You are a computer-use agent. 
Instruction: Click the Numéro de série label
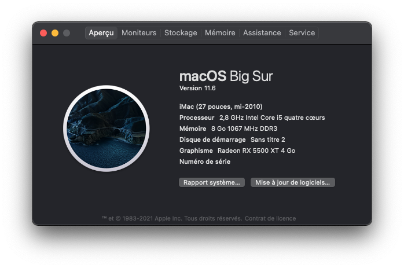point(205,162)
